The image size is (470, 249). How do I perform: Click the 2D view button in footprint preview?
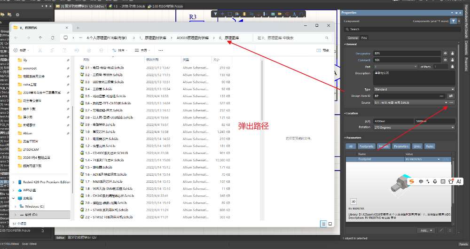353,202
